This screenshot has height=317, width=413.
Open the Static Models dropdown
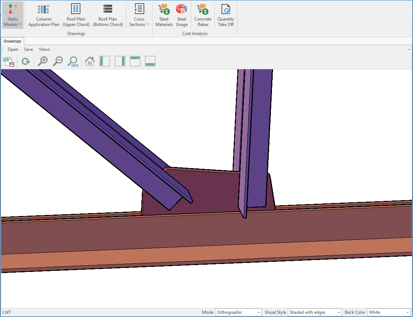(13, 16)
